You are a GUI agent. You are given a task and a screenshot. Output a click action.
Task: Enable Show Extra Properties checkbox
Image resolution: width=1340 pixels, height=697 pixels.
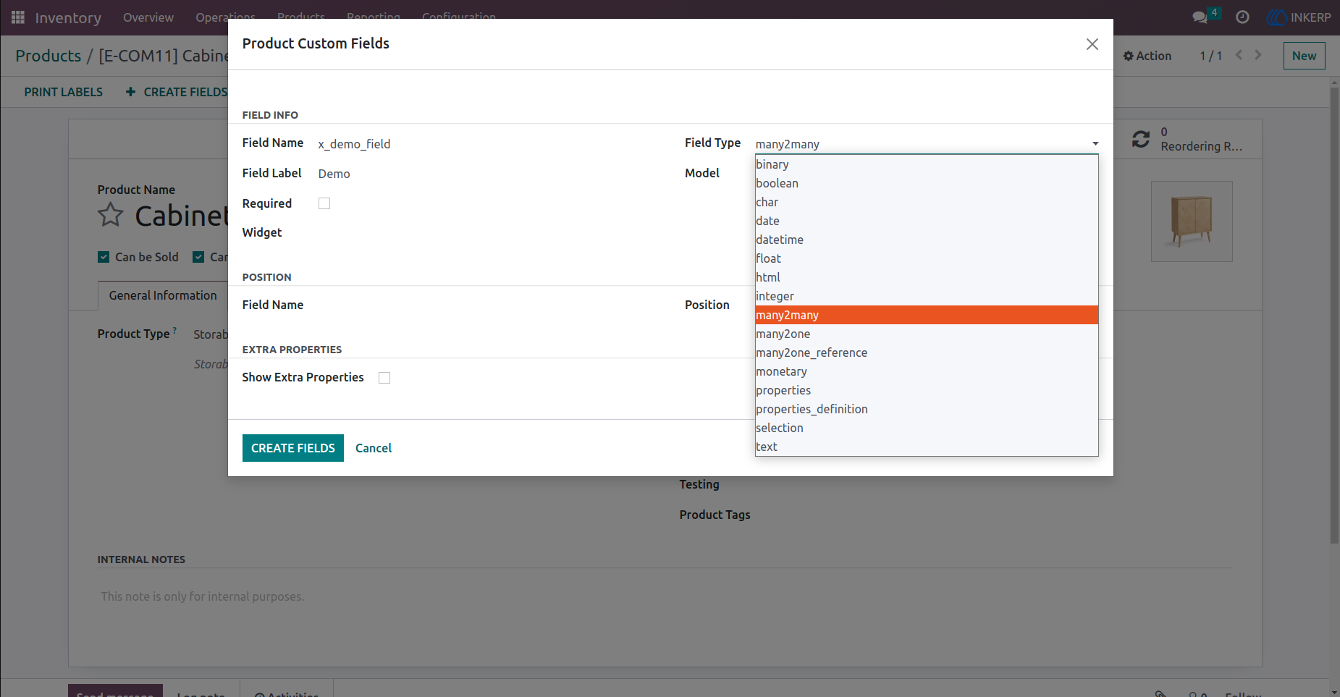(384, 378)
